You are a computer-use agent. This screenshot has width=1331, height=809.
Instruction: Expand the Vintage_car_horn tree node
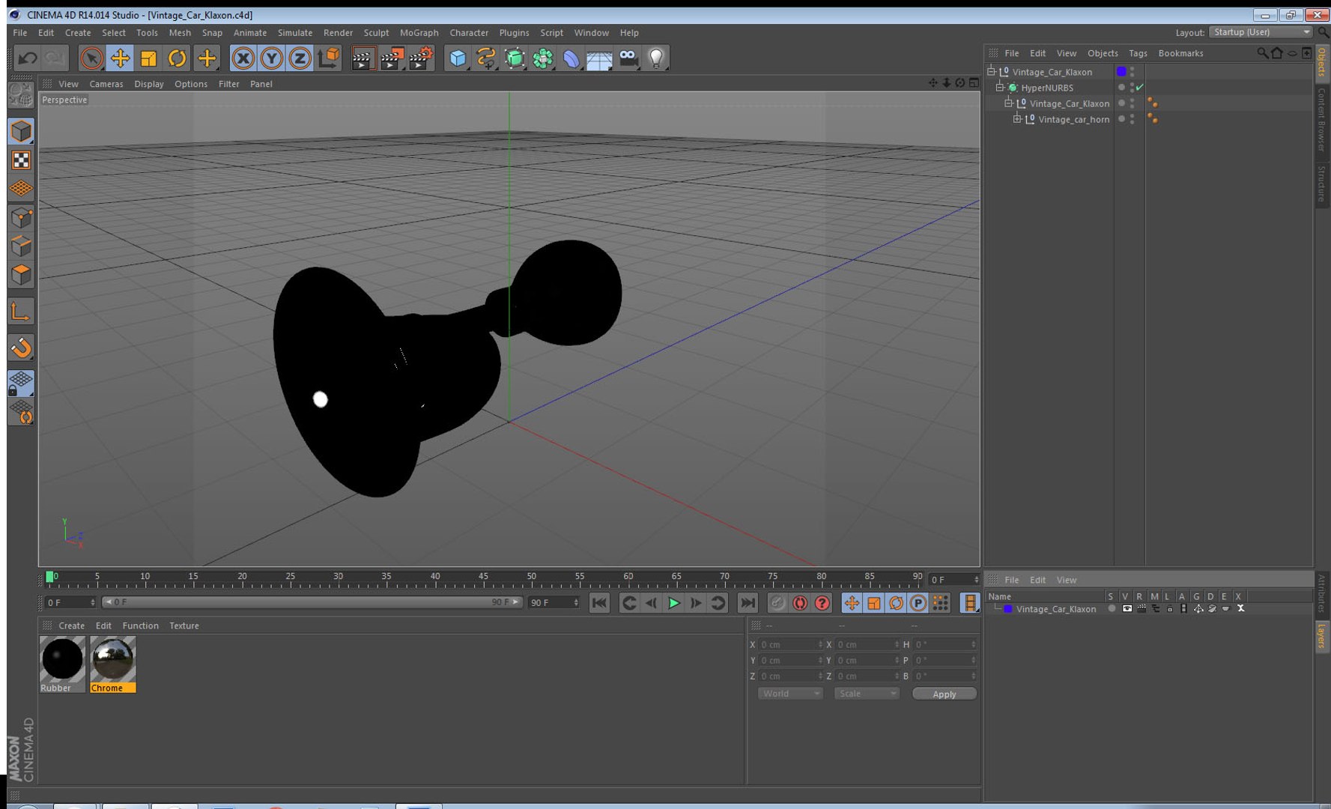[1017, 118]
